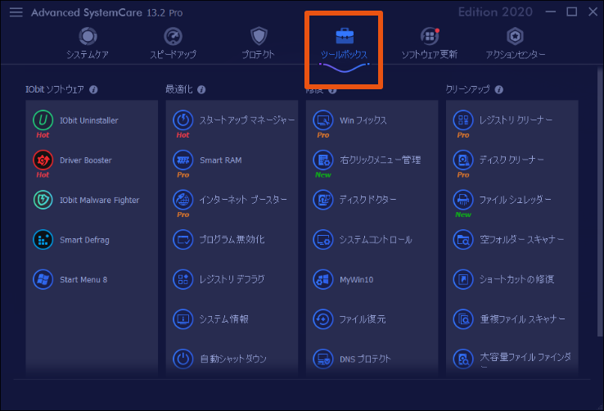Click the MyWin10 label

pos(356,280)
